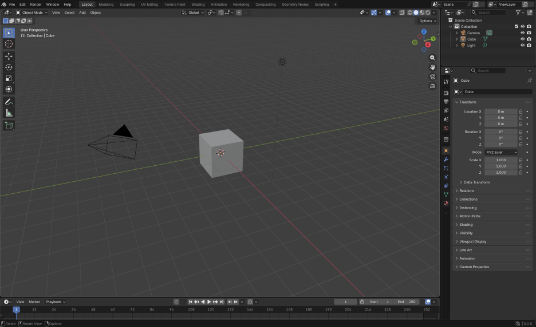Add a new workspace with plus button
The width and height of the screenshot is (536, 327).
coord(336,5)
